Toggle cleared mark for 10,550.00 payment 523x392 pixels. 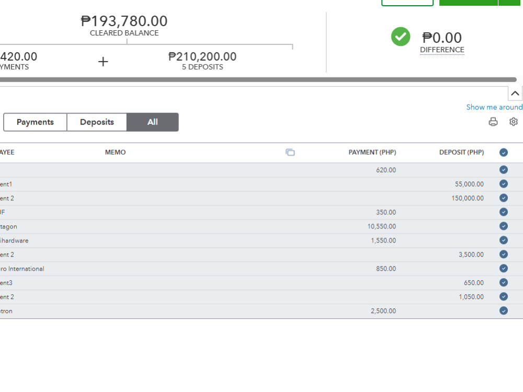[504, 226]
